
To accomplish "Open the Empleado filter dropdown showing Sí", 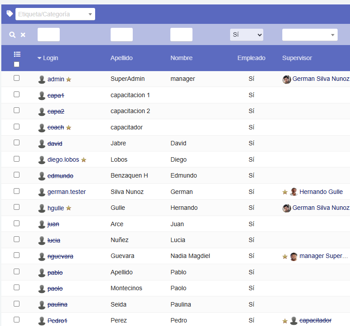I will 246,34.
